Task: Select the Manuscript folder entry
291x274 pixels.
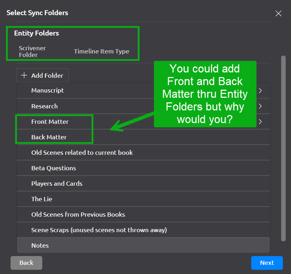Action: click(48, 90)
